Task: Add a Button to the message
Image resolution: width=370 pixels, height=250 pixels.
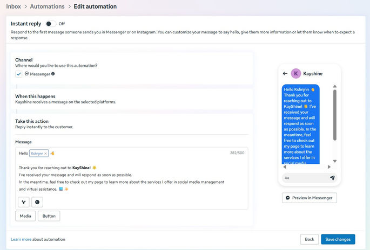Action: click(49, 216)
